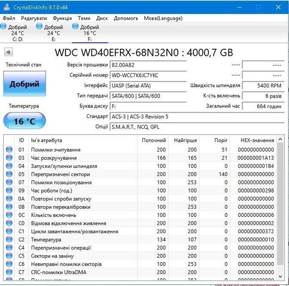
Task: Select the F: disk tab
Action: (90, 33)
